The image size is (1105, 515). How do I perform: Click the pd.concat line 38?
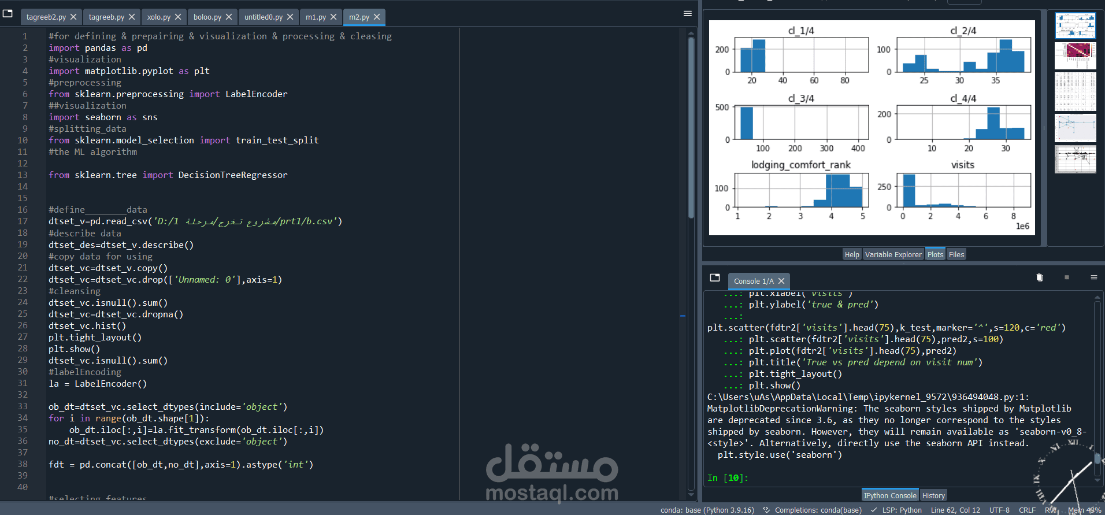(181, 465)
